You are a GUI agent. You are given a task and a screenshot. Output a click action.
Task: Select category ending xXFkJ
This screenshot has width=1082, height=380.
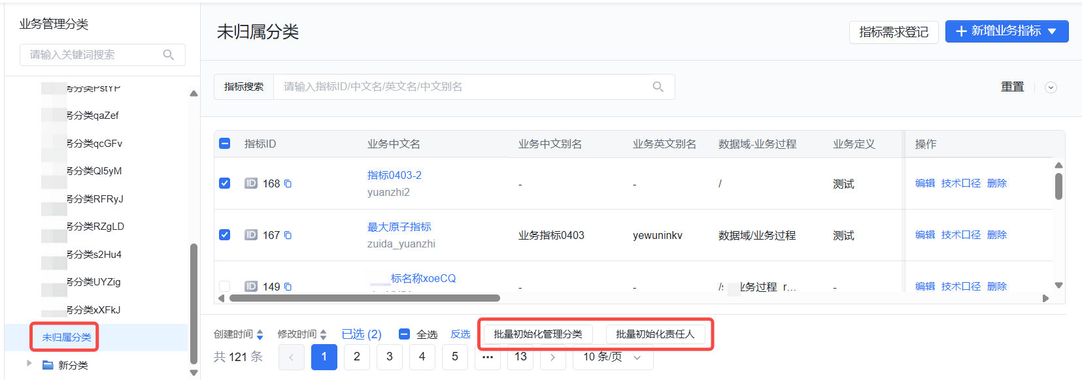93,310
